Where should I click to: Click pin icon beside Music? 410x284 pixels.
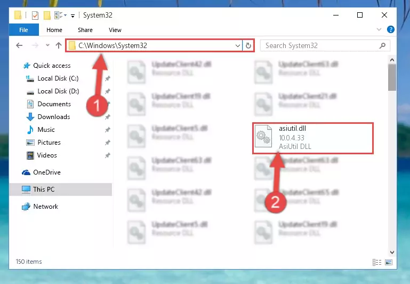click(x=108, y=130)
